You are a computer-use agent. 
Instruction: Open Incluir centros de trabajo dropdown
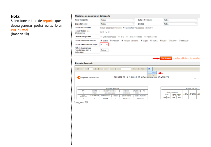(x=104, y=44)
